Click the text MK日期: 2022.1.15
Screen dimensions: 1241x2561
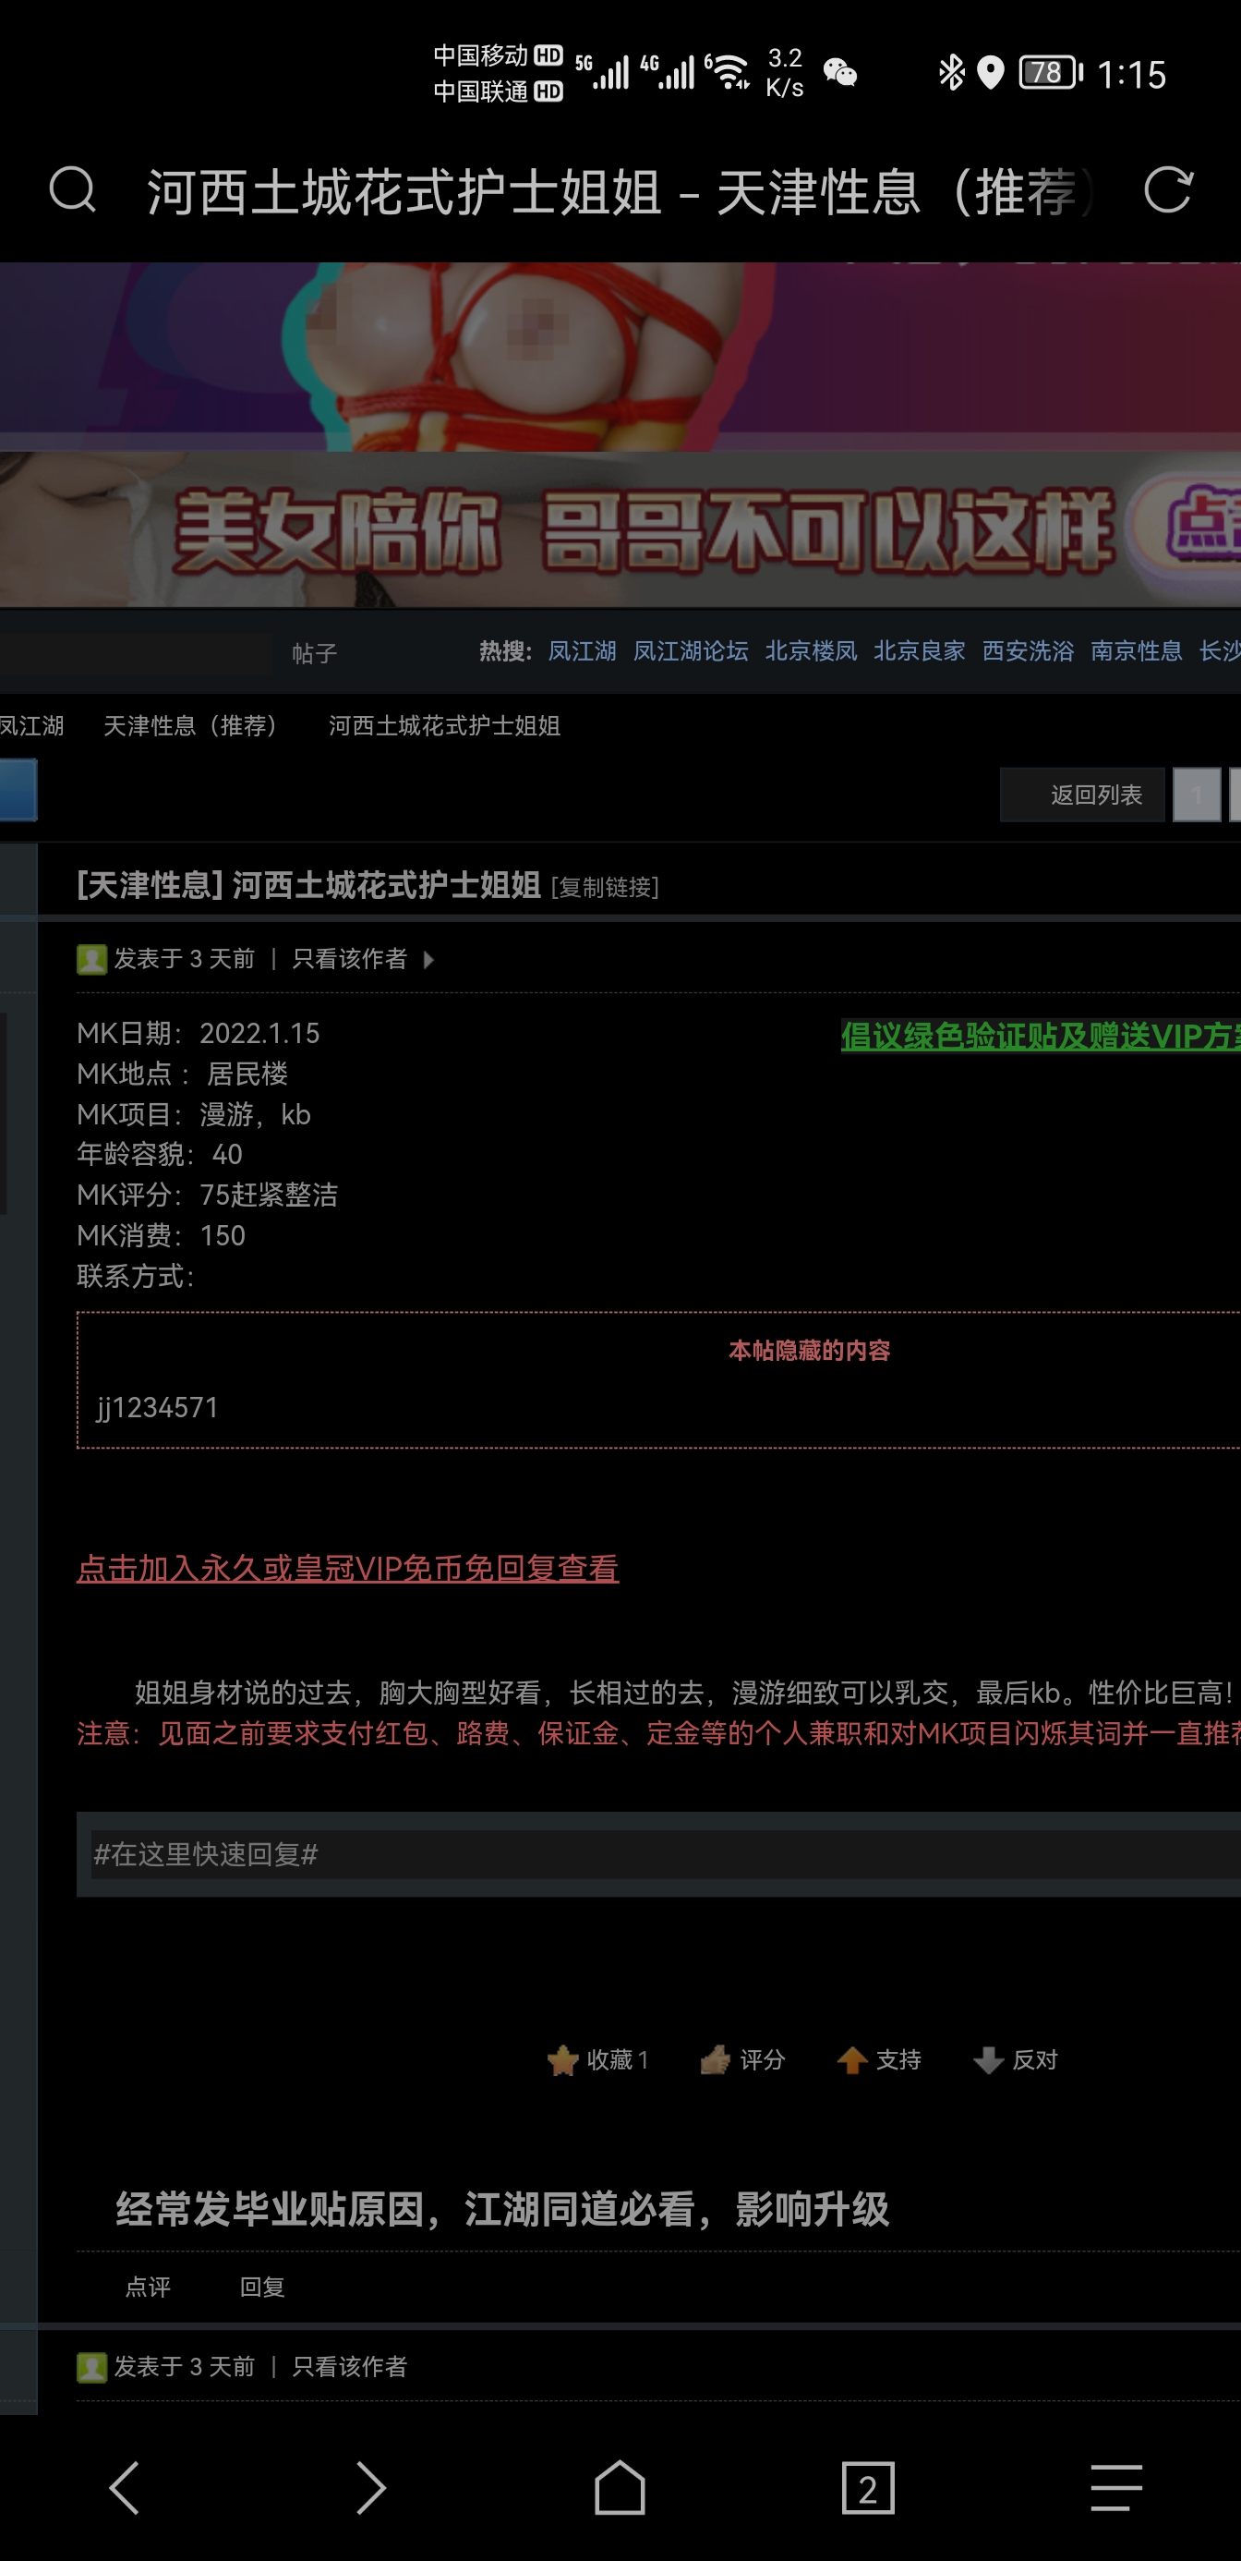click(x=199, y=1033)
